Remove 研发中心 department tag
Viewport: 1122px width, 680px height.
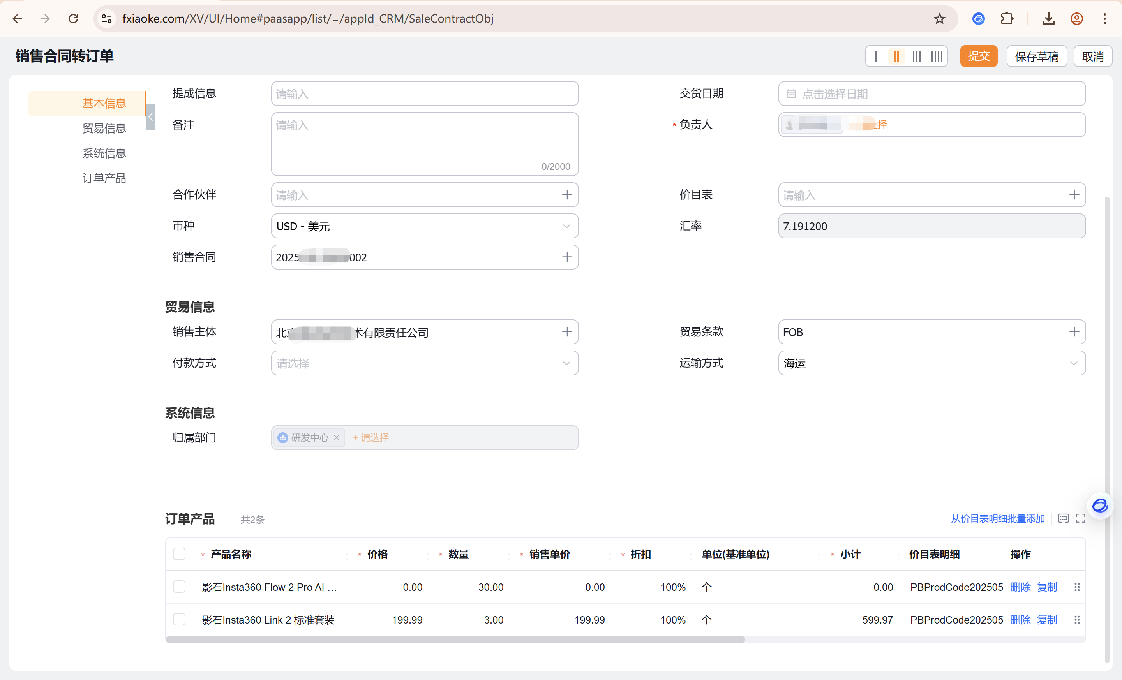337,437
